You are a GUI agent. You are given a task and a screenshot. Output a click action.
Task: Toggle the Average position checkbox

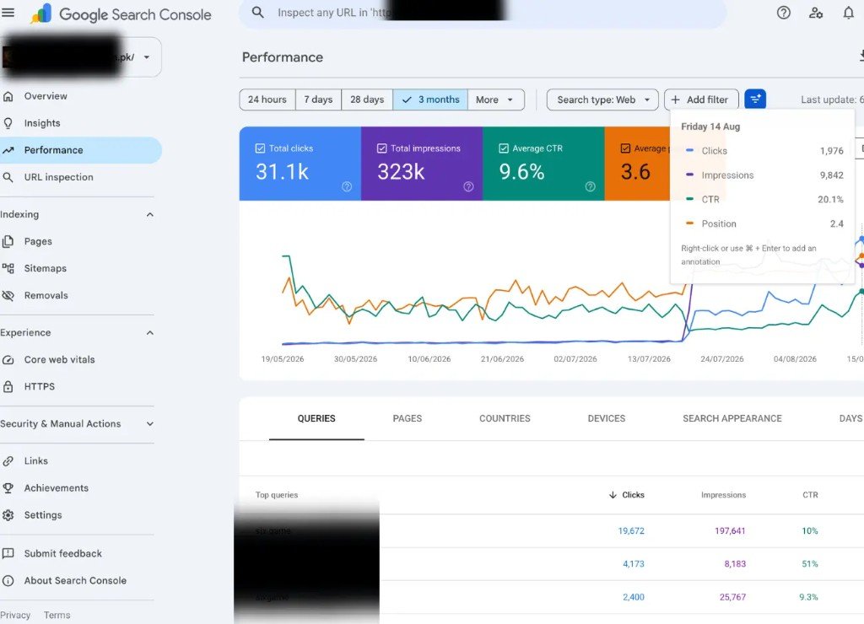click(625, 148)
